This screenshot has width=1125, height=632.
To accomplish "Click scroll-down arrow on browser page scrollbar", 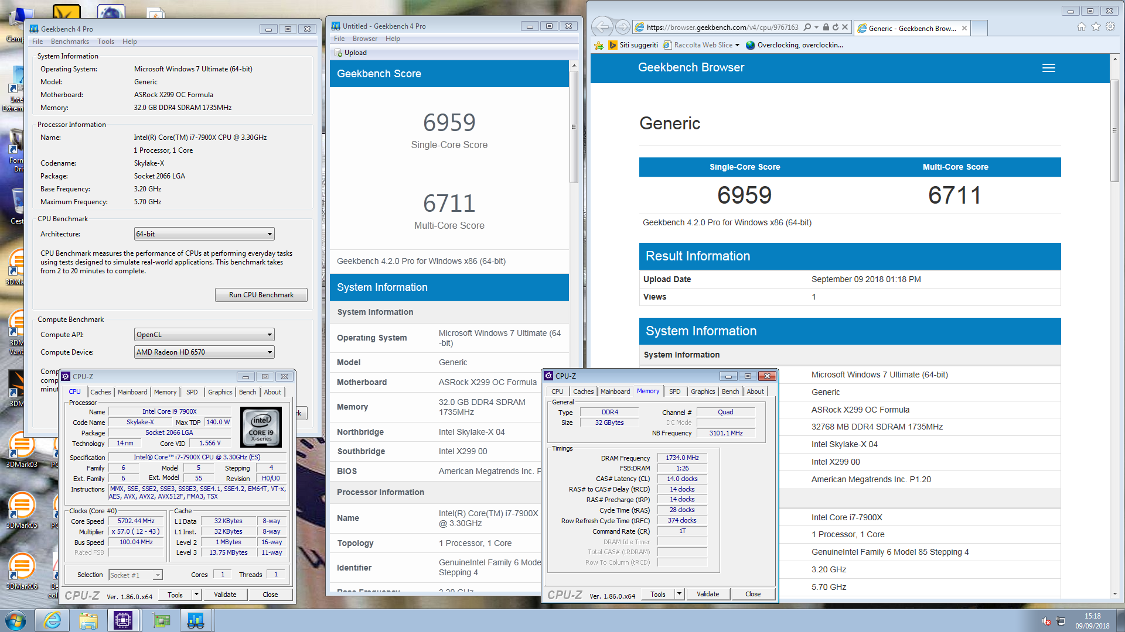I will click(x=1114, y=594).
